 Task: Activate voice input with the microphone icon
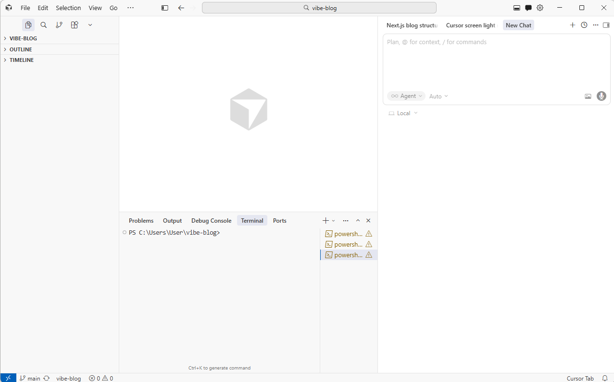tap(601, 96)
